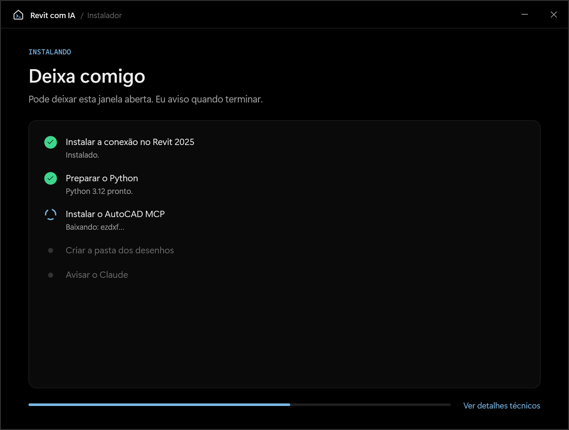Image resolution: width=569 pixels, height=430 pixels.
Task: Click the INSTALANDO status label
Action: tap(50, 52)
